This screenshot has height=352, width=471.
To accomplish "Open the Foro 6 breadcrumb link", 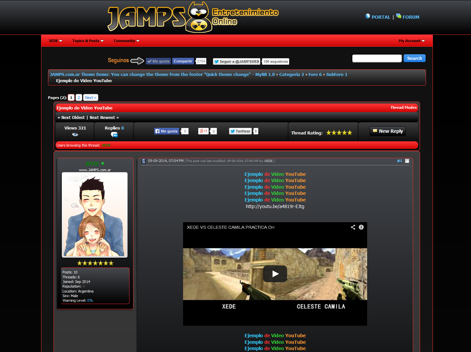I will [315, 75].
